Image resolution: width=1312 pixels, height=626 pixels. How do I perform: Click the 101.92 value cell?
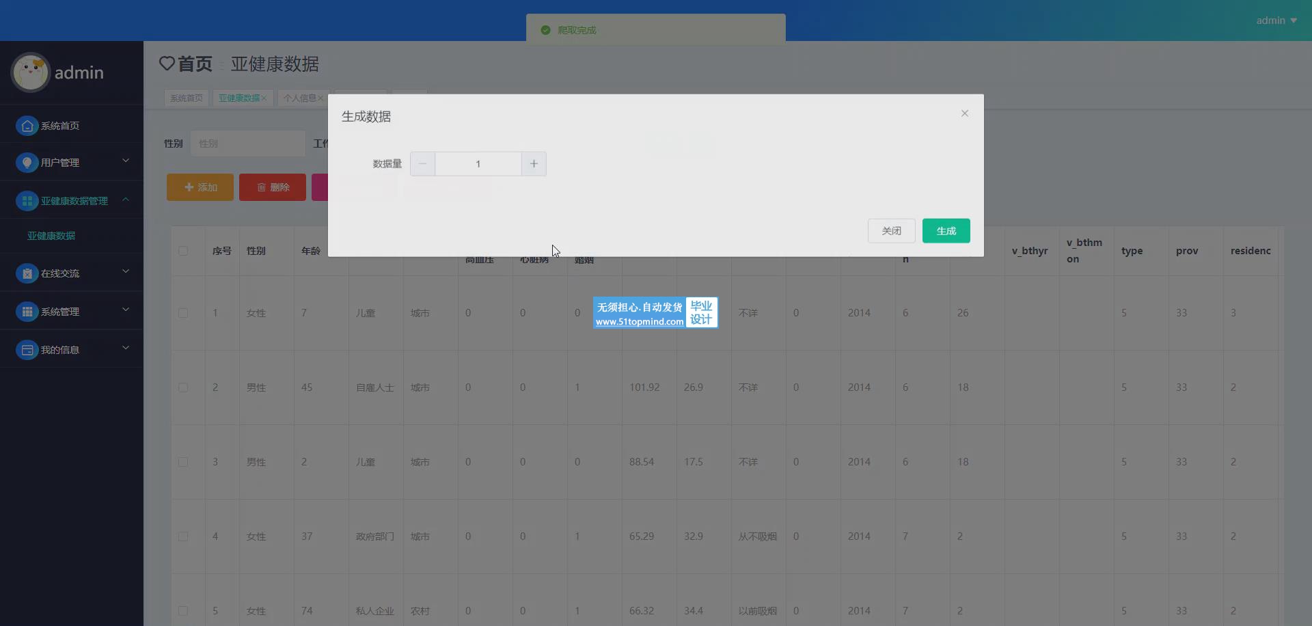pos(644,387)
